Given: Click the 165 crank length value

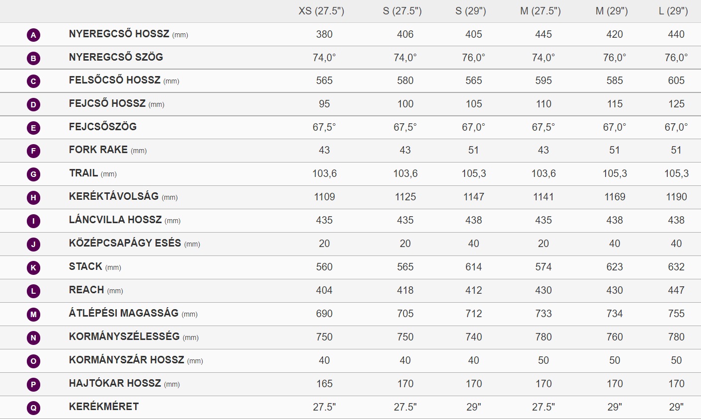Looking at the screenshot, I should 324,384.
